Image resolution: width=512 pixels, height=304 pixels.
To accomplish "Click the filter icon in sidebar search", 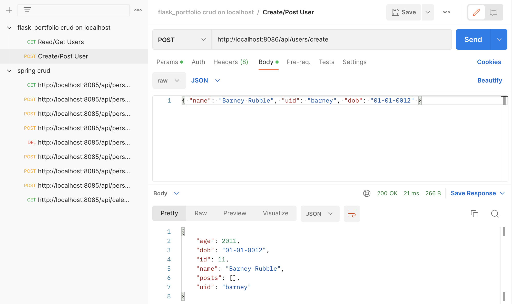I will click(27, 10).
